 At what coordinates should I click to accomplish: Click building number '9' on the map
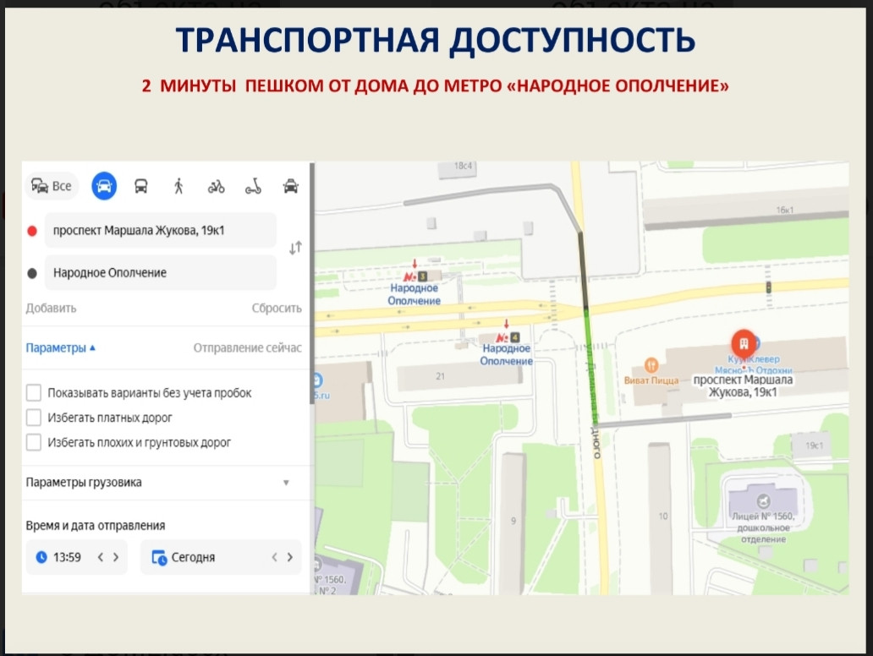(x=513, y=521)
